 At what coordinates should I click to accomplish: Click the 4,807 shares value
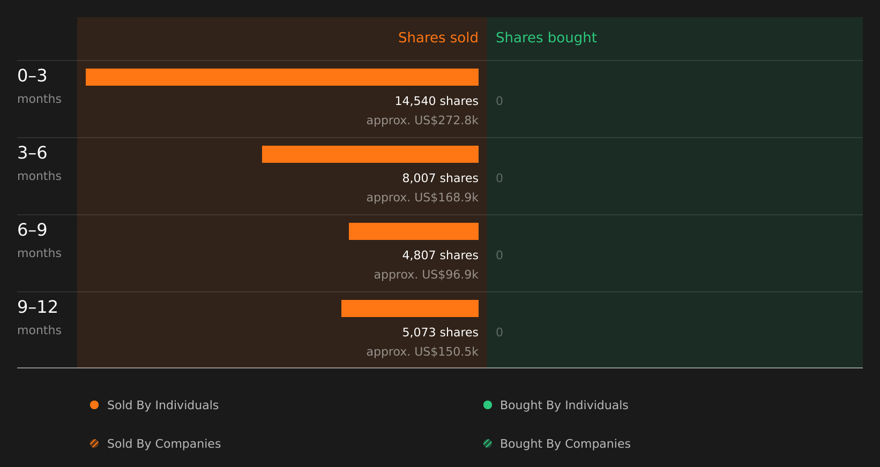pos(441,255)
